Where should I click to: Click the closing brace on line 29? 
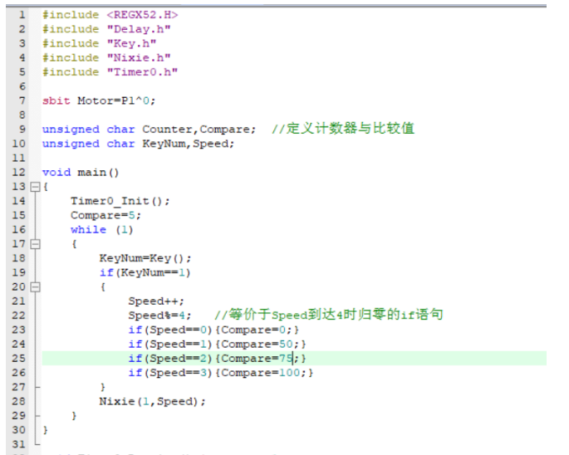(x=74, y=416)
